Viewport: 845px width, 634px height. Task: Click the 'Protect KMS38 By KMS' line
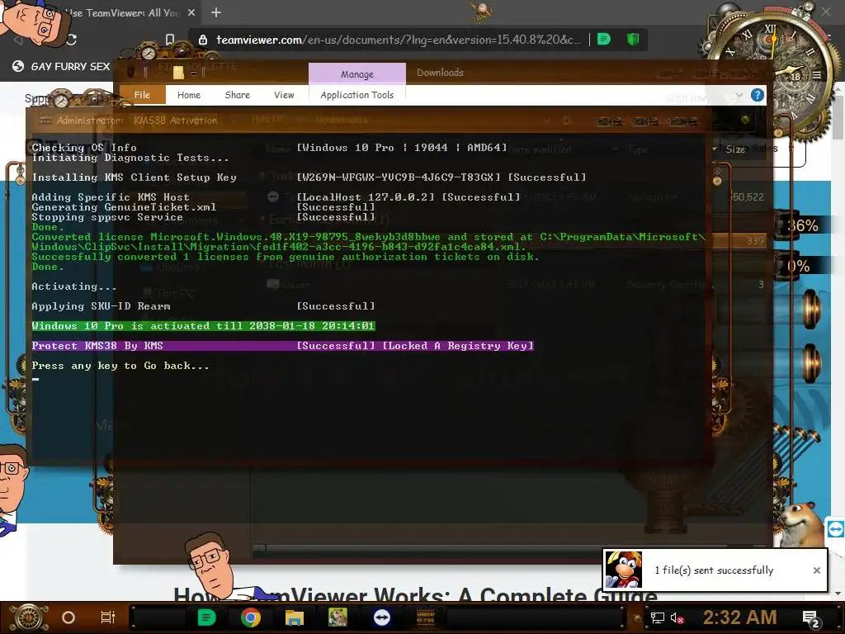[x=282, y=346]
